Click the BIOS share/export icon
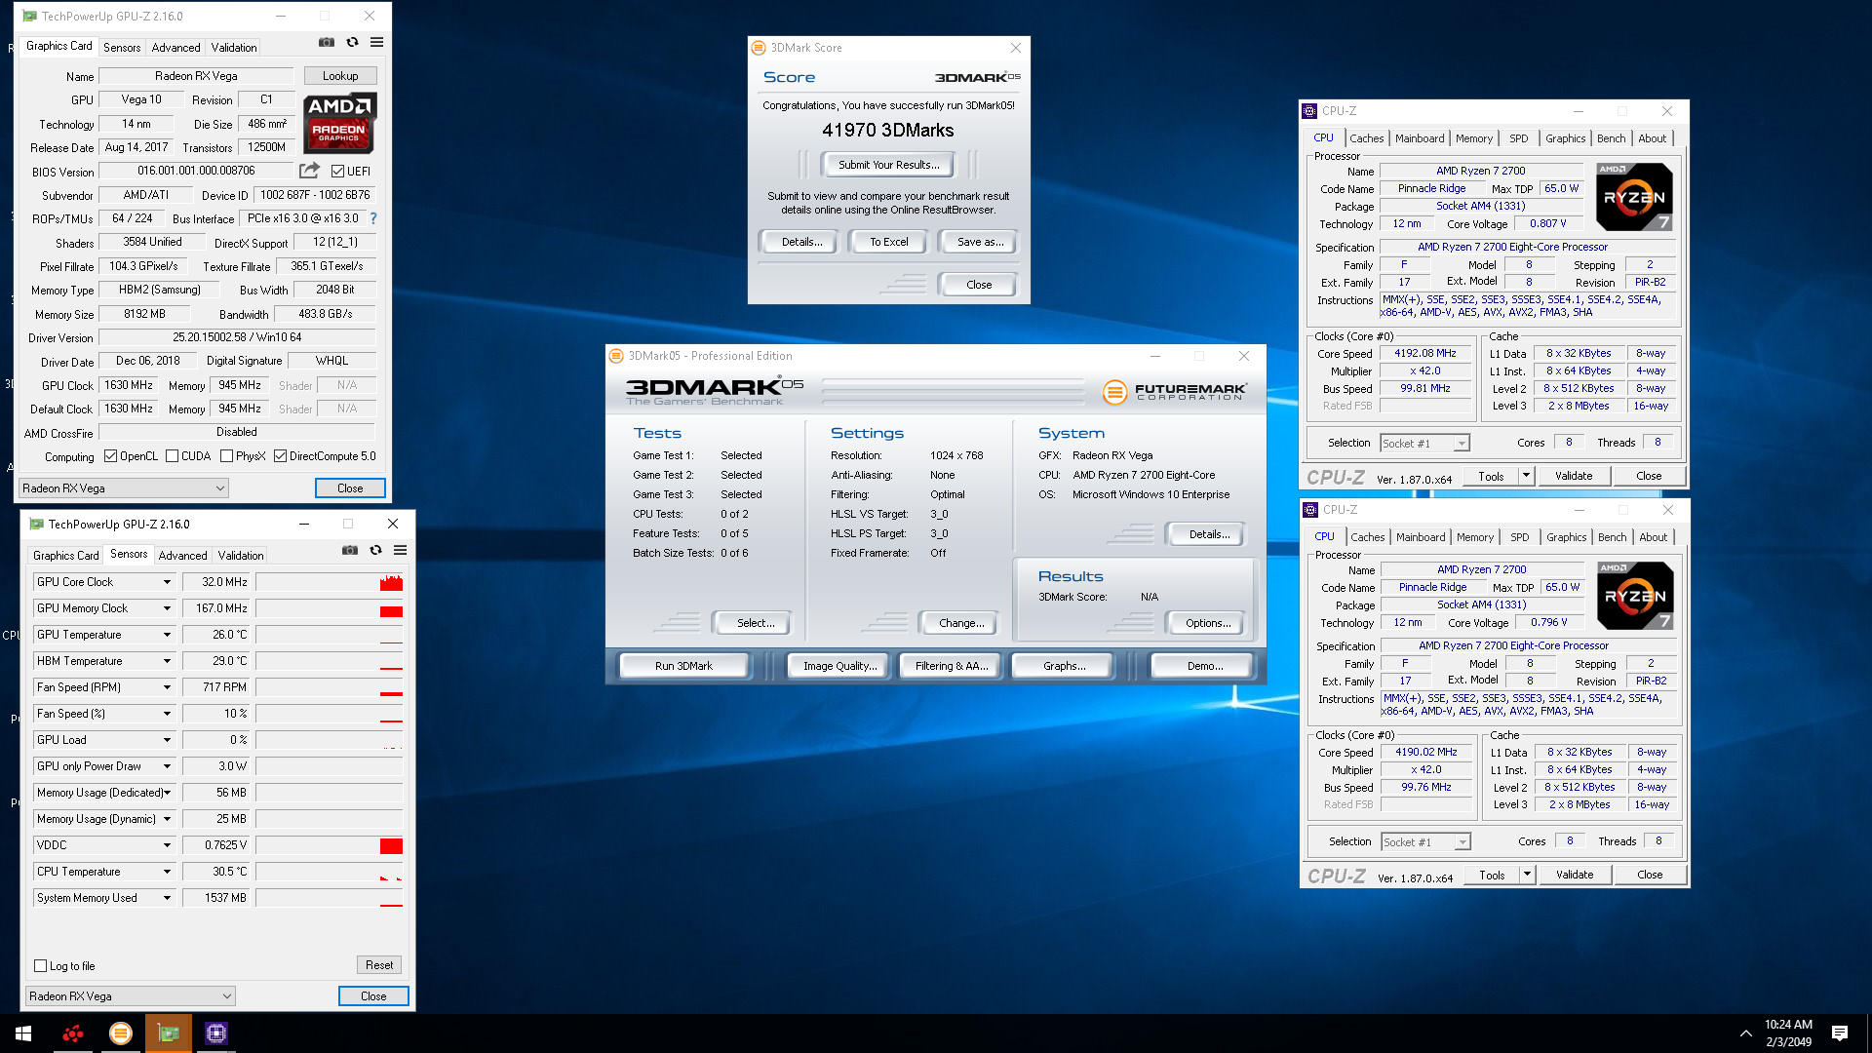The image size is (1872, 1053). pyautogui.click(x=309, y=171)
